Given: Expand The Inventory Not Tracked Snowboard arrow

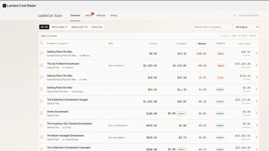Looking at the screenshot, I should tap(257, 125).
